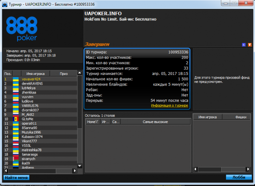Return to lobby with 'Лобби' button
Viewport: 255px width, 186px height.
pos(239,177)
